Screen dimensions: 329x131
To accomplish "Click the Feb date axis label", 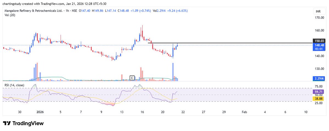I will click(244, 112).
